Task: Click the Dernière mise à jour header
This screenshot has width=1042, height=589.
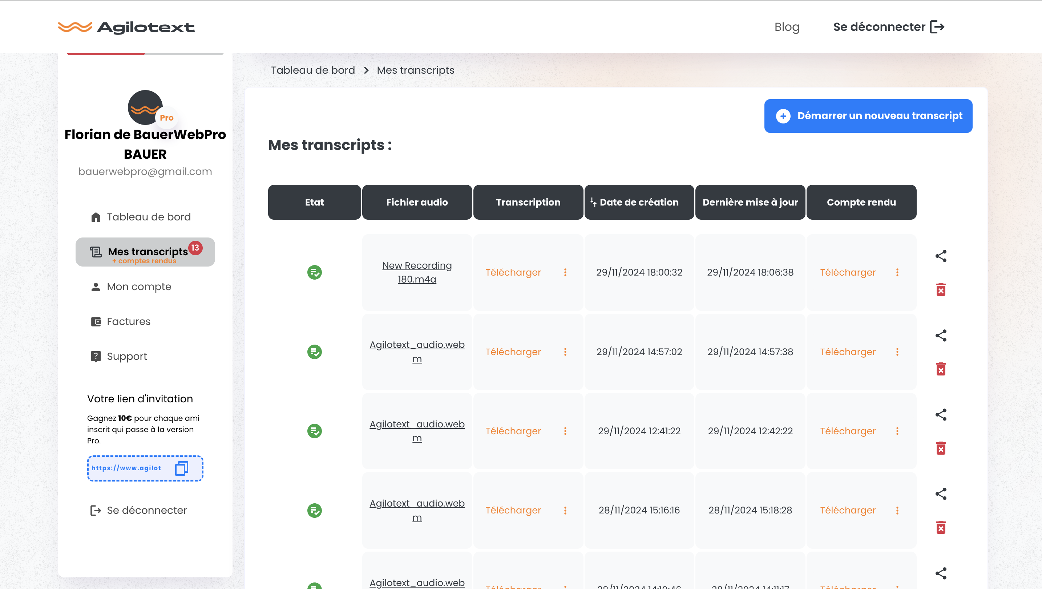Action: click(750, 202)
